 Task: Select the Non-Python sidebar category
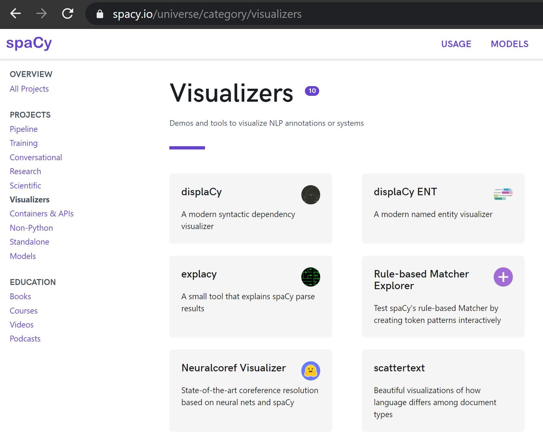pyautogui.click(x=31, y=228)
